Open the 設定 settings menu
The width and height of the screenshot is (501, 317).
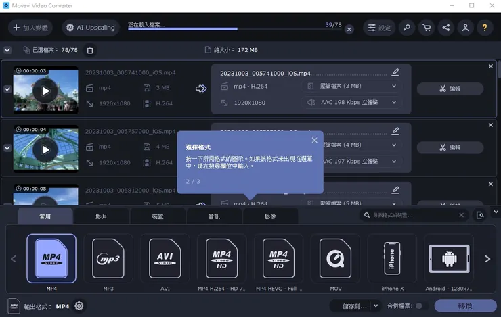(379, 28)
